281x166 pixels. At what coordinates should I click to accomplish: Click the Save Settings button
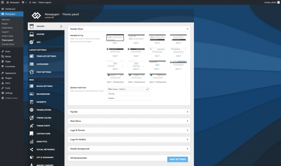click(x=177, y=159)
